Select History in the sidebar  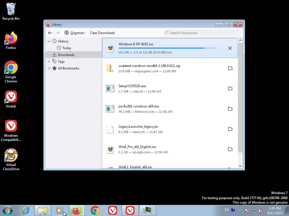tap(63, 41)
